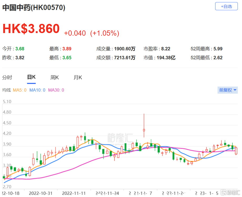Click the MA5 moving average label
This screenshot has width=242, height=197.
(20, 90)
